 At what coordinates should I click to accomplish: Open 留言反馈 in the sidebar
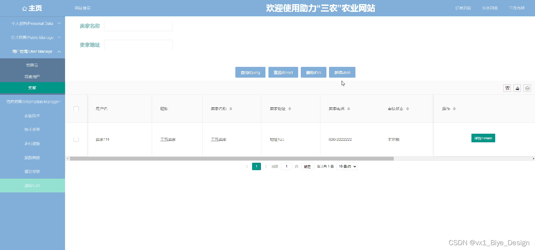(x=32, y=172)
